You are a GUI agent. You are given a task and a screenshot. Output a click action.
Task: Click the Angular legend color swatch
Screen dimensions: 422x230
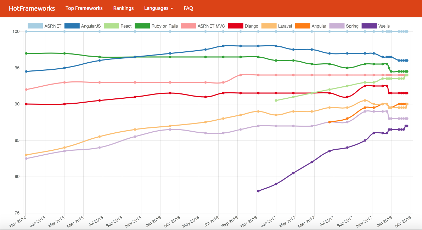[303, 26]
